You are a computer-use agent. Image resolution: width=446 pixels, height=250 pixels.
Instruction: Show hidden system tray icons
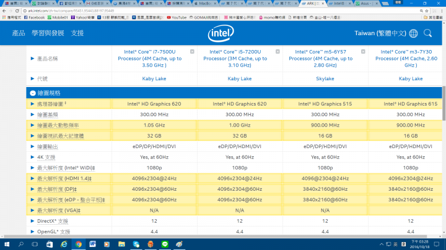pyautogui.click(x=382, y=244)
